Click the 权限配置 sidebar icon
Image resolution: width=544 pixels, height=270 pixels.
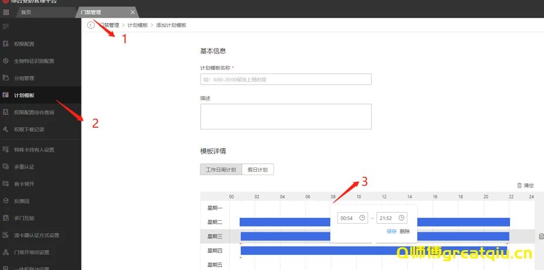click(6, 44)
